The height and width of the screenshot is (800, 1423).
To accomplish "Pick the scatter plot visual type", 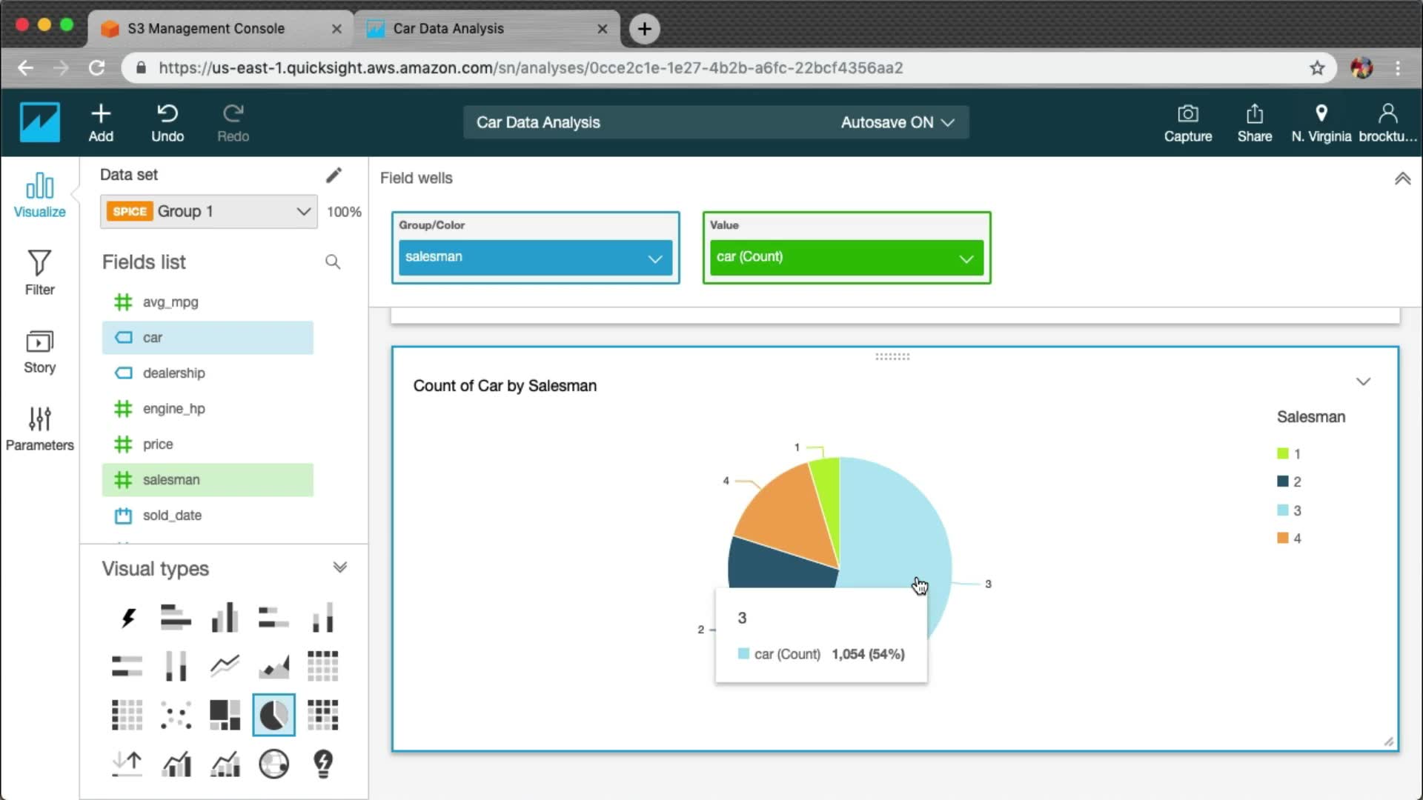I will [x=176, y=715].
